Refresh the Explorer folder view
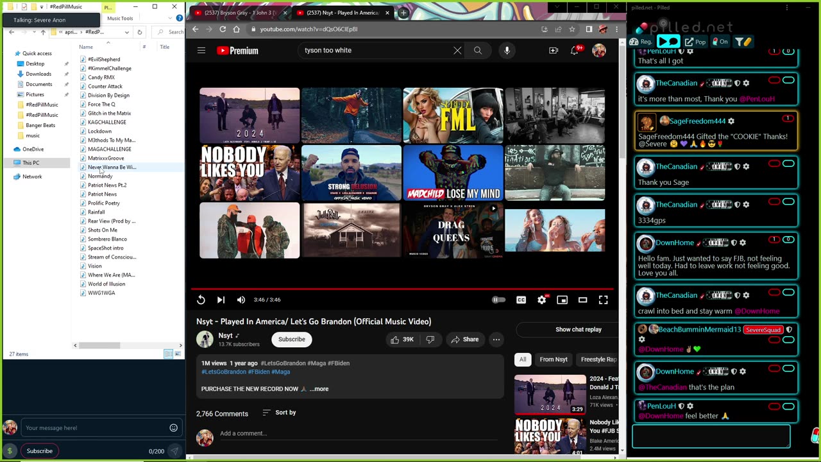This screenshot has height=462, width=821. 139,32
